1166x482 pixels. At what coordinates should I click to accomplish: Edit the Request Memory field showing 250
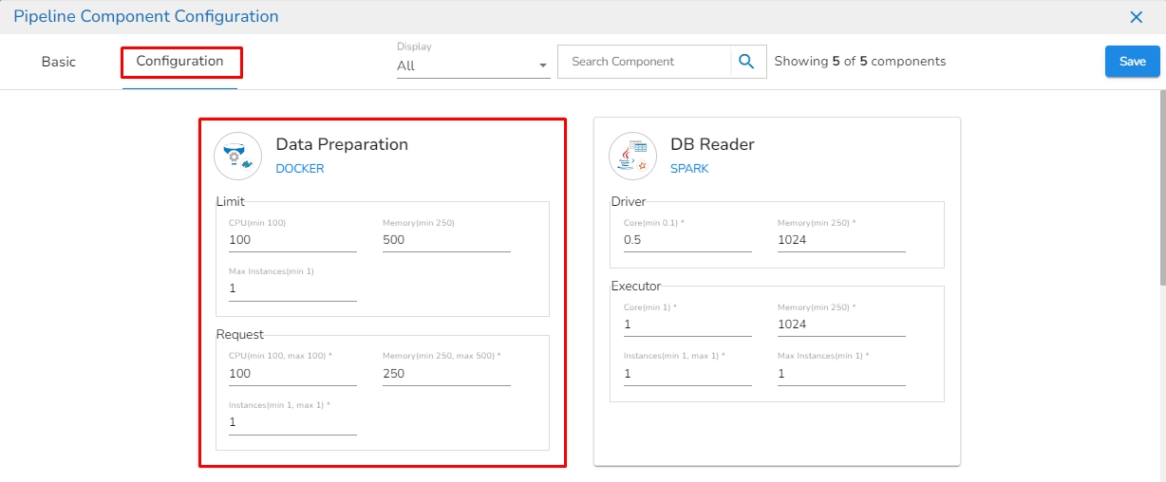click(x=446, y=374)
